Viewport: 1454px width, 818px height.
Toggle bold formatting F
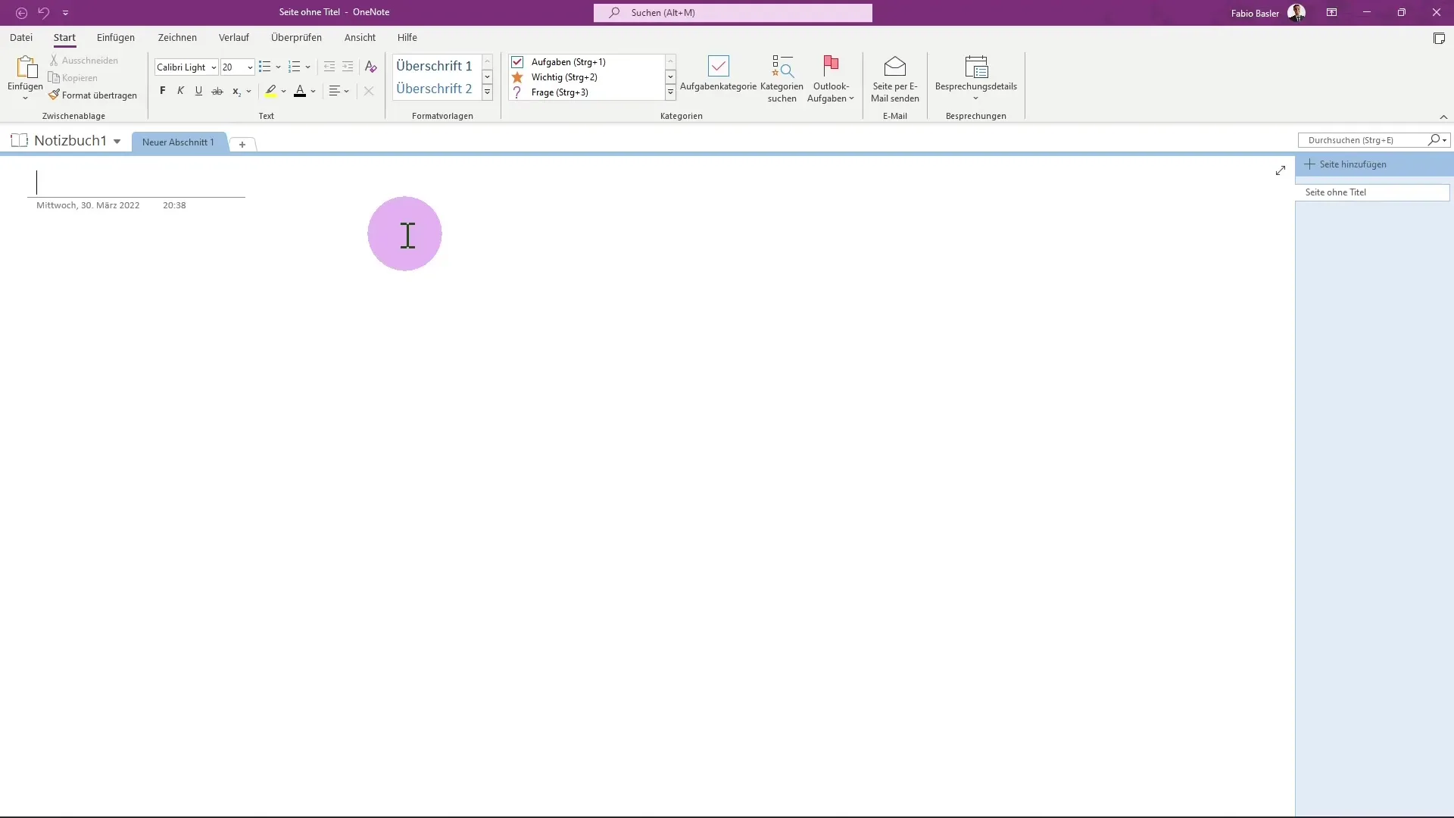[162, 91]
